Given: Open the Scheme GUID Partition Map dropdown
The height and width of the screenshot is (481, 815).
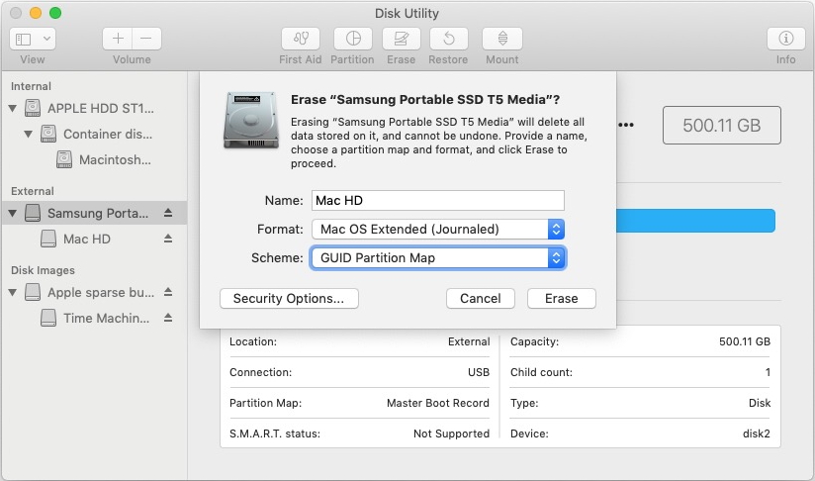Looking at the screenshot, I should point(437,258).
